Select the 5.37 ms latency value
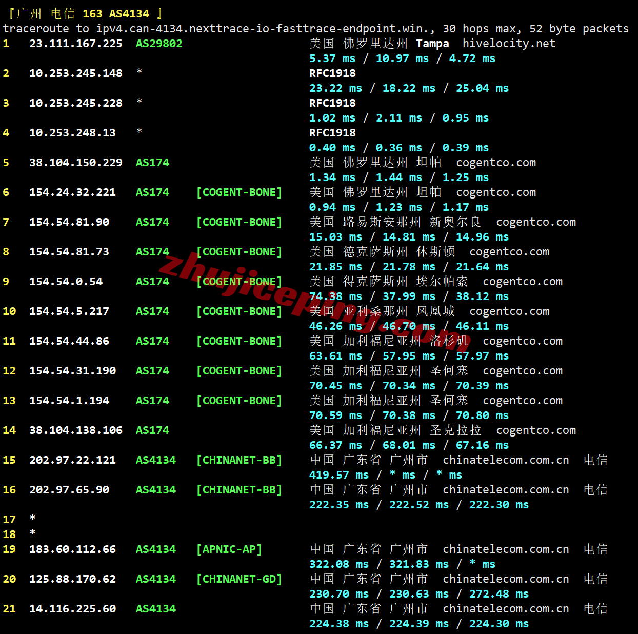638x634 pixels. click(x=332, y=58)
